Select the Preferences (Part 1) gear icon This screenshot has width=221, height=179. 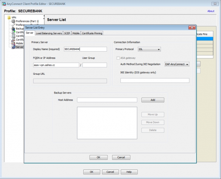coord(13,21)
